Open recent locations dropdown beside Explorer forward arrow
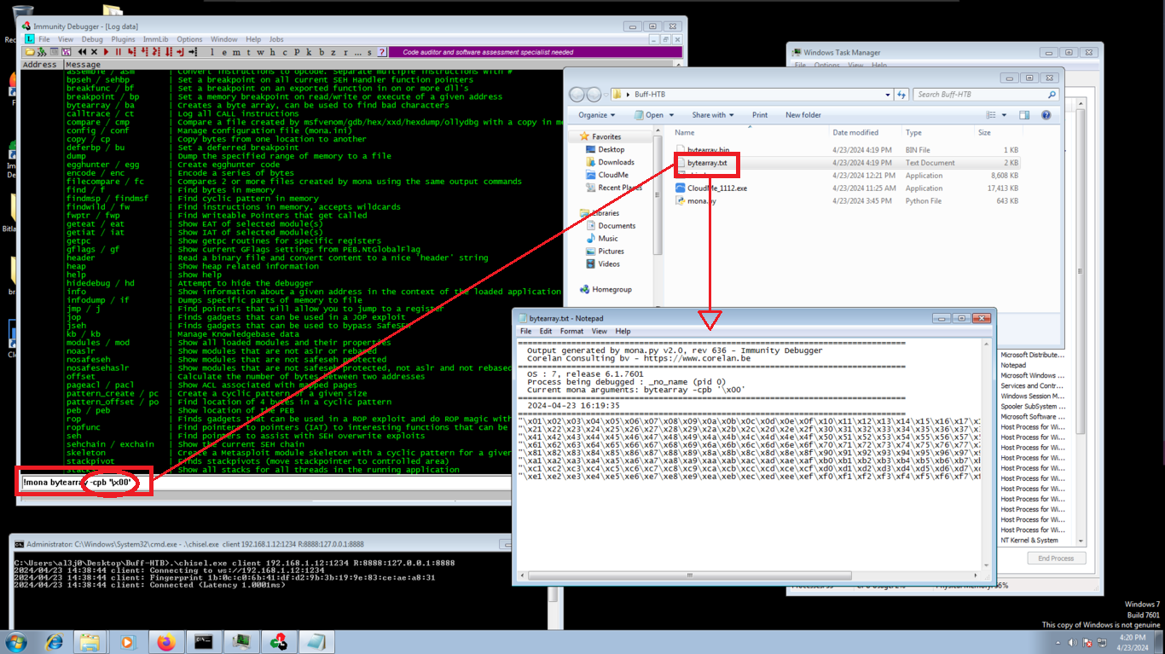 606,95
